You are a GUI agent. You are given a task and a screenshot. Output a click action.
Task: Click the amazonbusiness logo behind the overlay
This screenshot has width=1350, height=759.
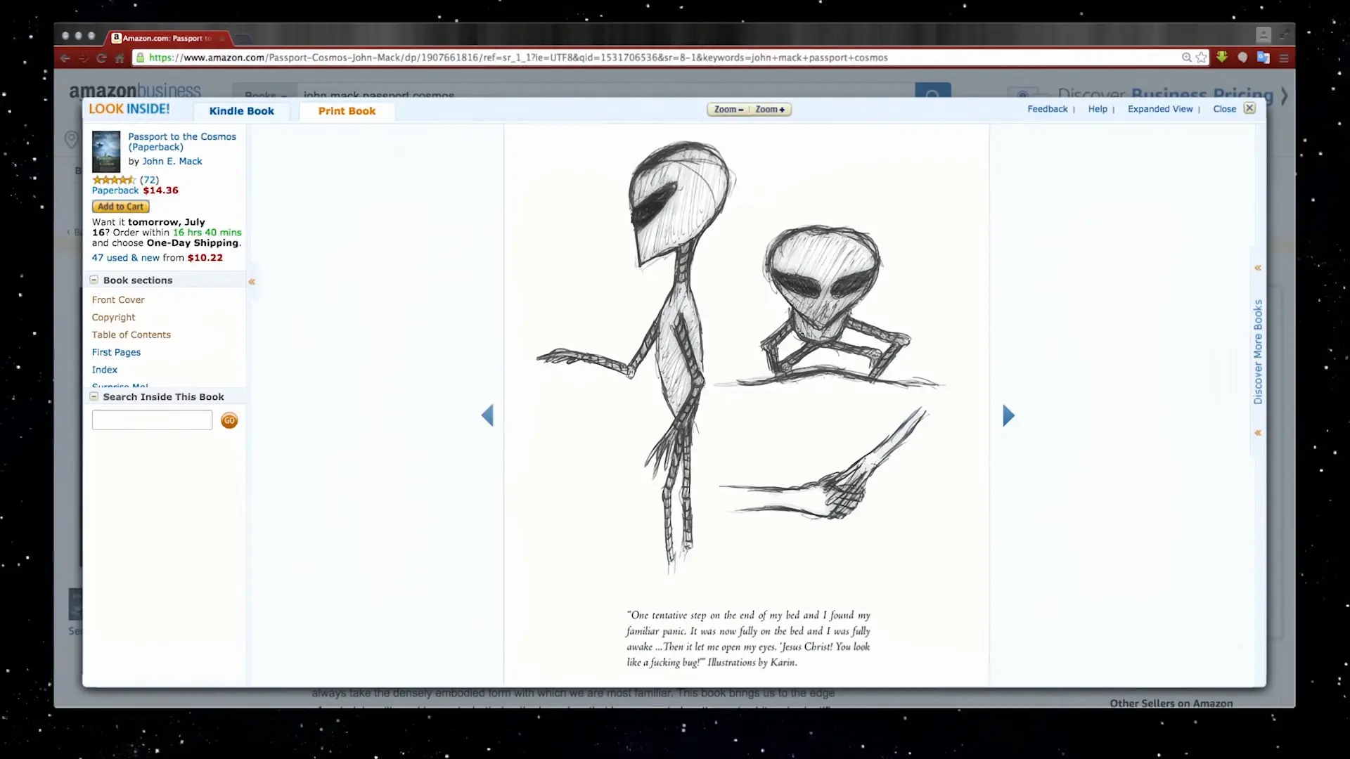(x=135, y=91)
